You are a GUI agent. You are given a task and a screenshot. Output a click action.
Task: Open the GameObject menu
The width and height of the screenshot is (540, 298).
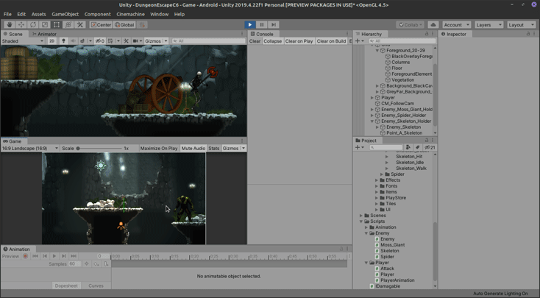65,14
